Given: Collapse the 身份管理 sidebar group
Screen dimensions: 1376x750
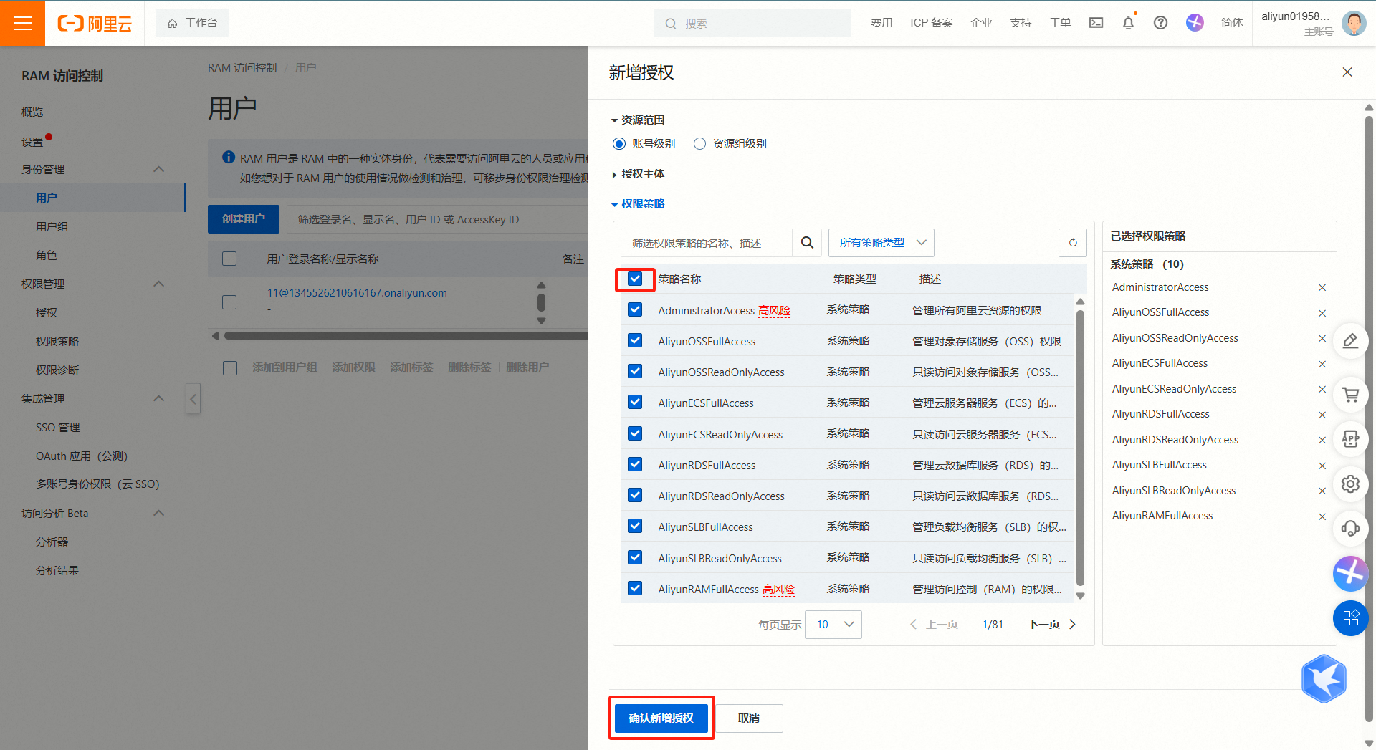Looking at the screenshot, I should pyautogui.click(x=159, y=170).
